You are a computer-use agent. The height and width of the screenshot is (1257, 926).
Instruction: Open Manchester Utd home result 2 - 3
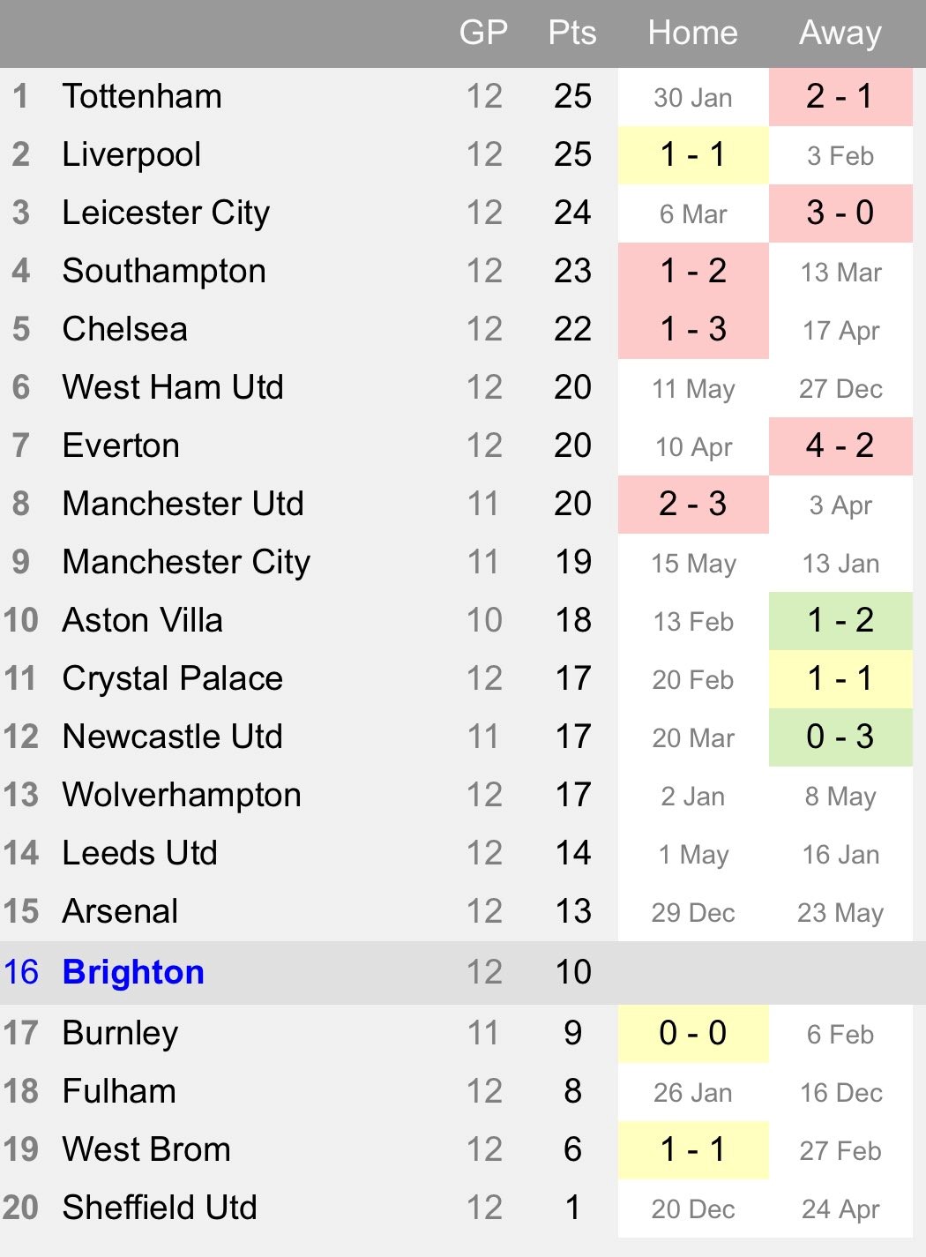tap(693, 505)
